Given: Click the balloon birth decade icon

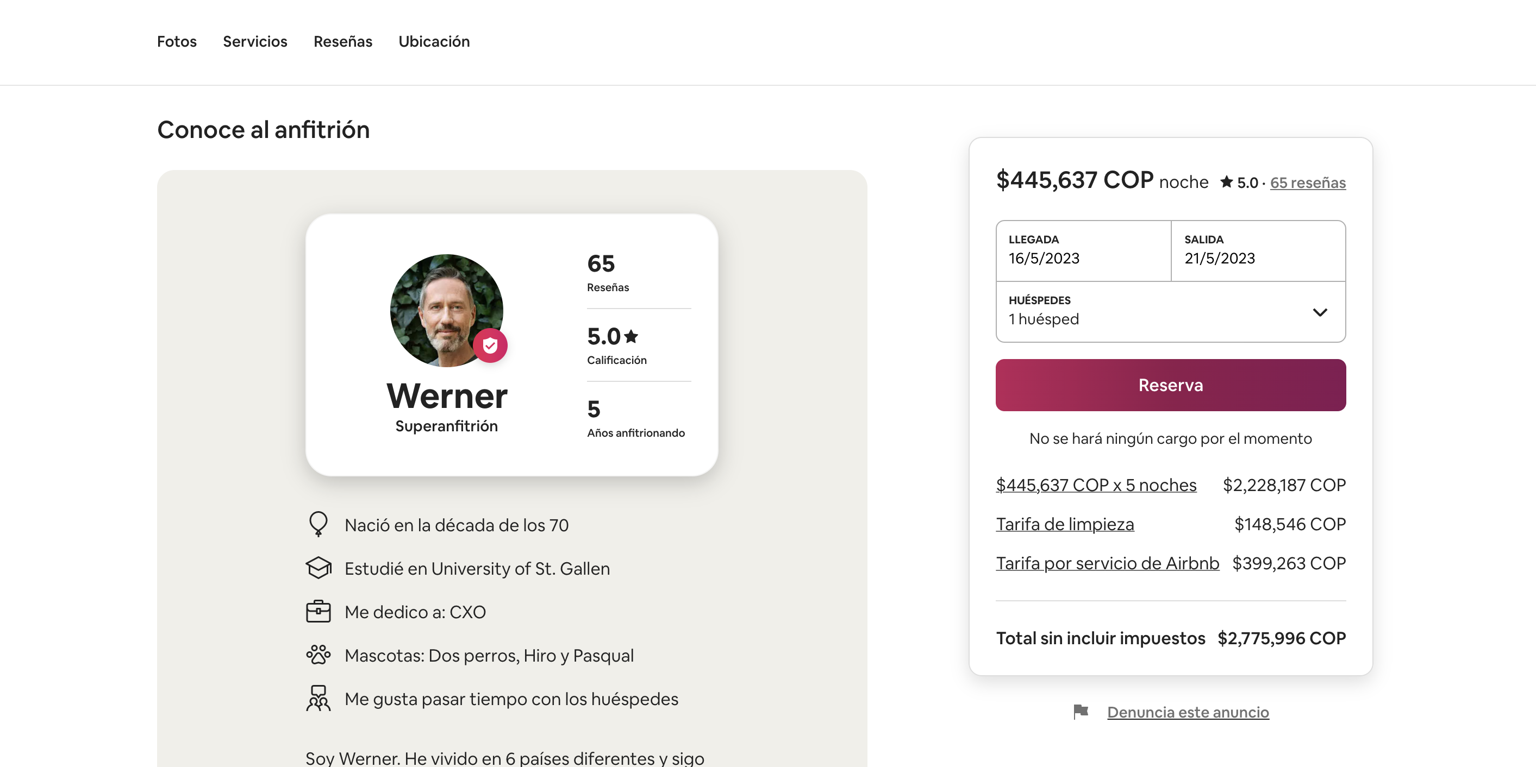Looking at the screenshot, I should click(319, 524).
